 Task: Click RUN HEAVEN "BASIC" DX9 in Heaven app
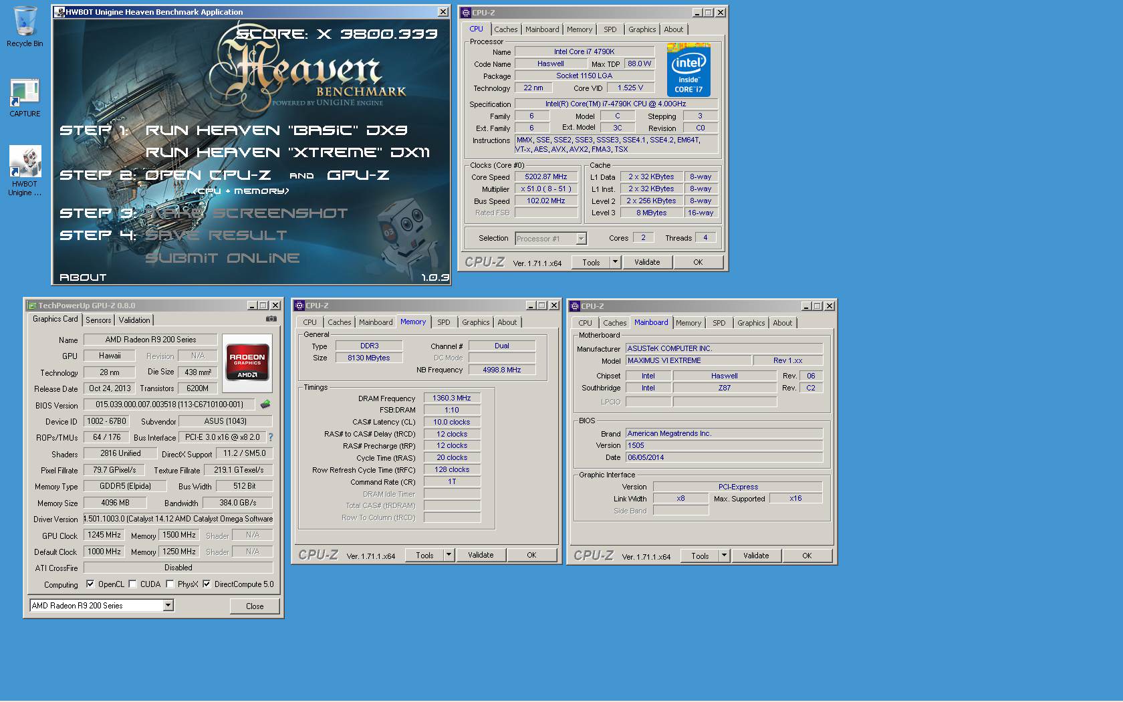point(276,130)
